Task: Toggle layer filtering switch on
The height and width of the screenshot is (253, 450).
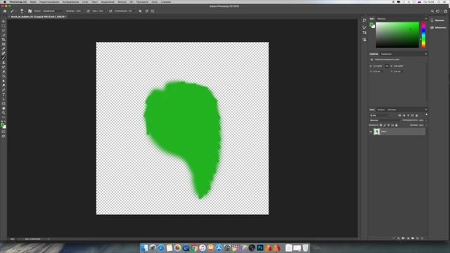Action: coord(427,115)
